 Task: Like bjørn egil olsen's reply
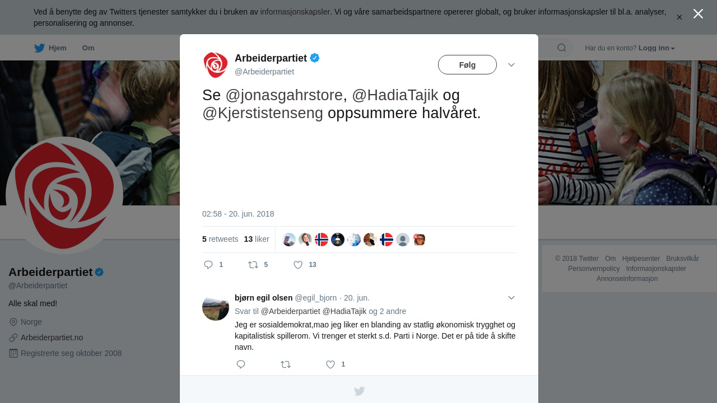point(330,364)
